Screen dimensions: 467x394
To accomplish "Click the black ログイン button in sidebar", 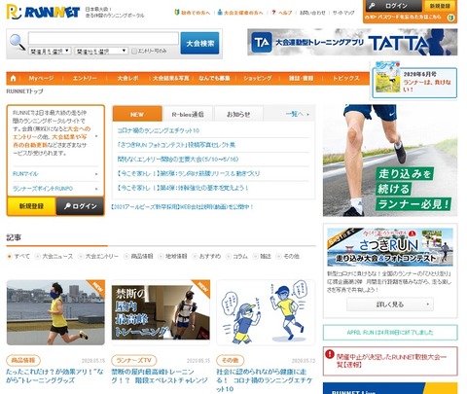I will pos(80,206).
